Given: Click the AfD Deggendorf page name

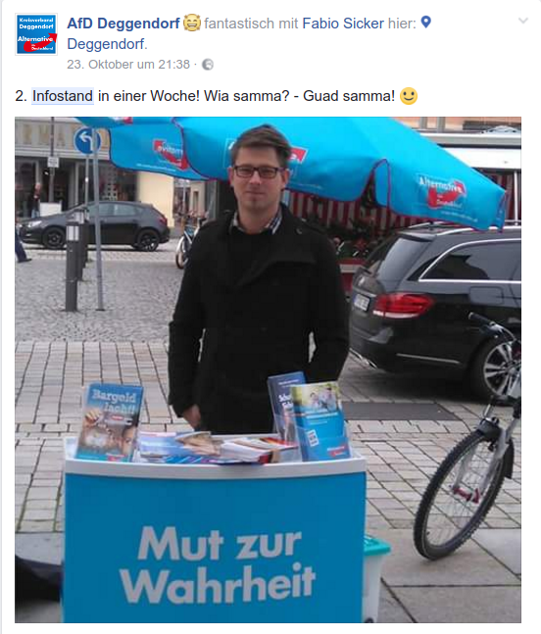Looking at the screenshot, I should pyautogui.click(x=123, y=24).
